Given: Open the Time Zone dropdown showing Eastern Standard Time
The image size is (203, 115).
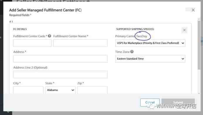Looking at the screenshot, I should click(150, 59).
